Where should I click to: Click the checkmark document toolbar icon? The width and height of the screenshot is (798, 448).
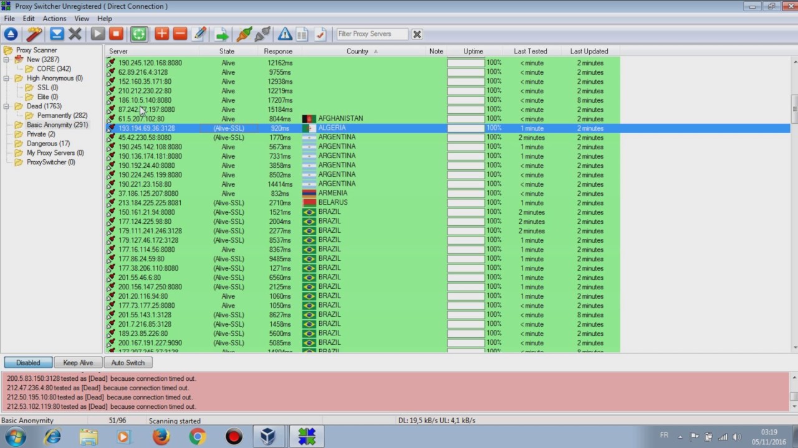click(x=320, y=34)
